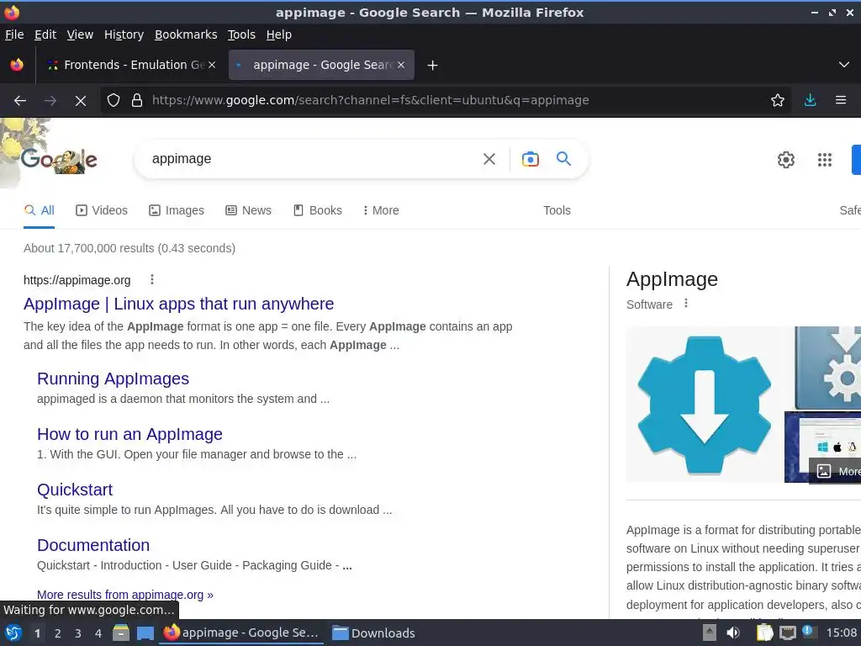Open Google apps grid
Screen dimensions: 861x646
click(825, 160)
